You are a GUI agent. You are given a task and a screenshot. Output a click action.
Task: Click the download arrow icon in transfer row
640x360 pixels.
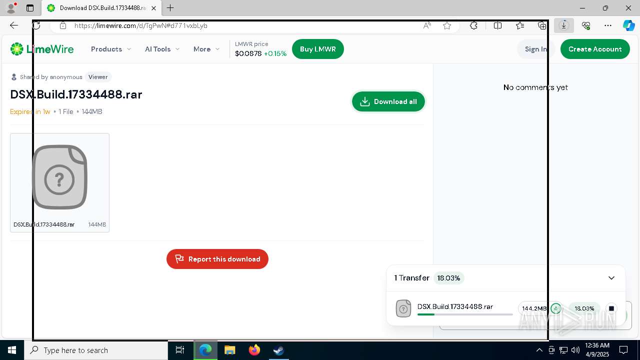[x=556, y=308]
